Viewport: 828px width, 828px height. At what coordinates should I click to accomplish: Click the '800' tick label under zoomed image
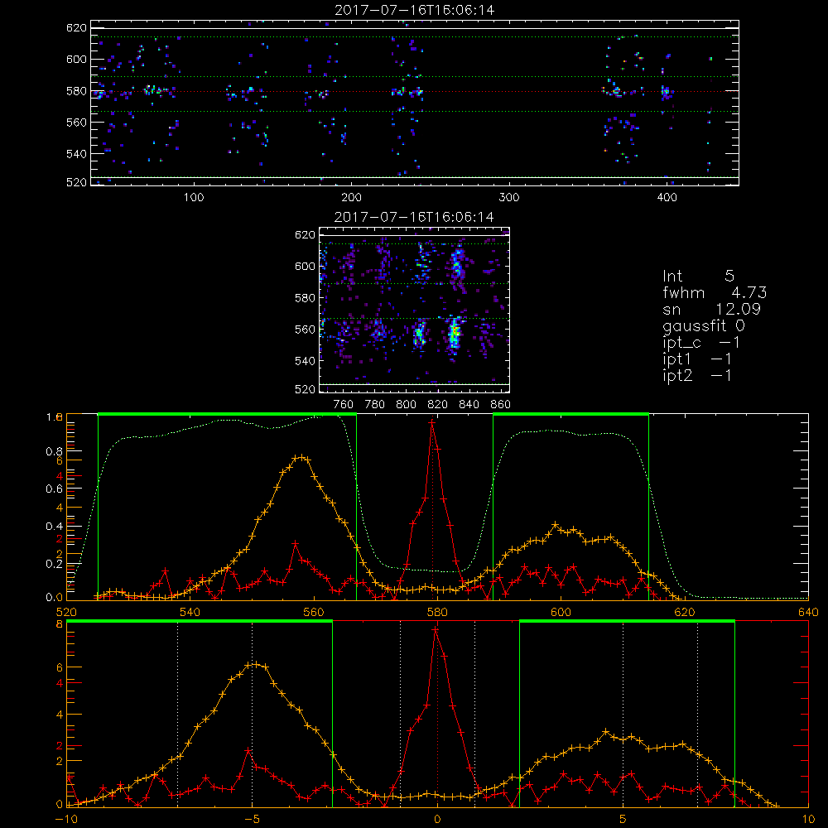(406, 405)
